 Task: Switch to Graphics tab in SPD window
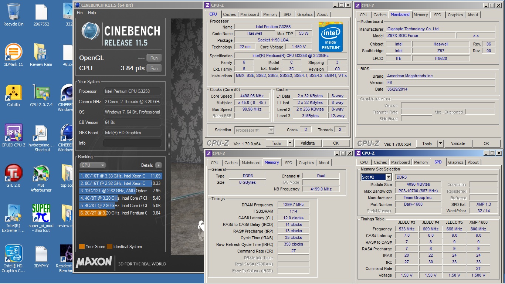tap(455, 162)
